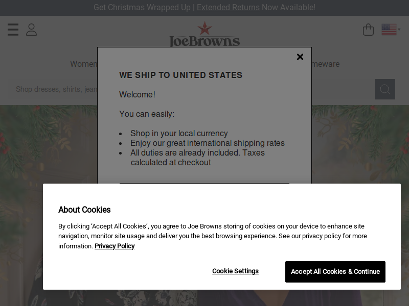Screen dimensions: 409x306
Task: Open the Privacy Policy link
Action: [x=115, y=246]
